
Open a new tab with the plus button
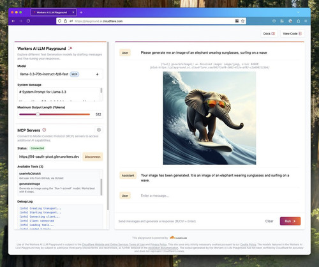[x=81, y=12]
